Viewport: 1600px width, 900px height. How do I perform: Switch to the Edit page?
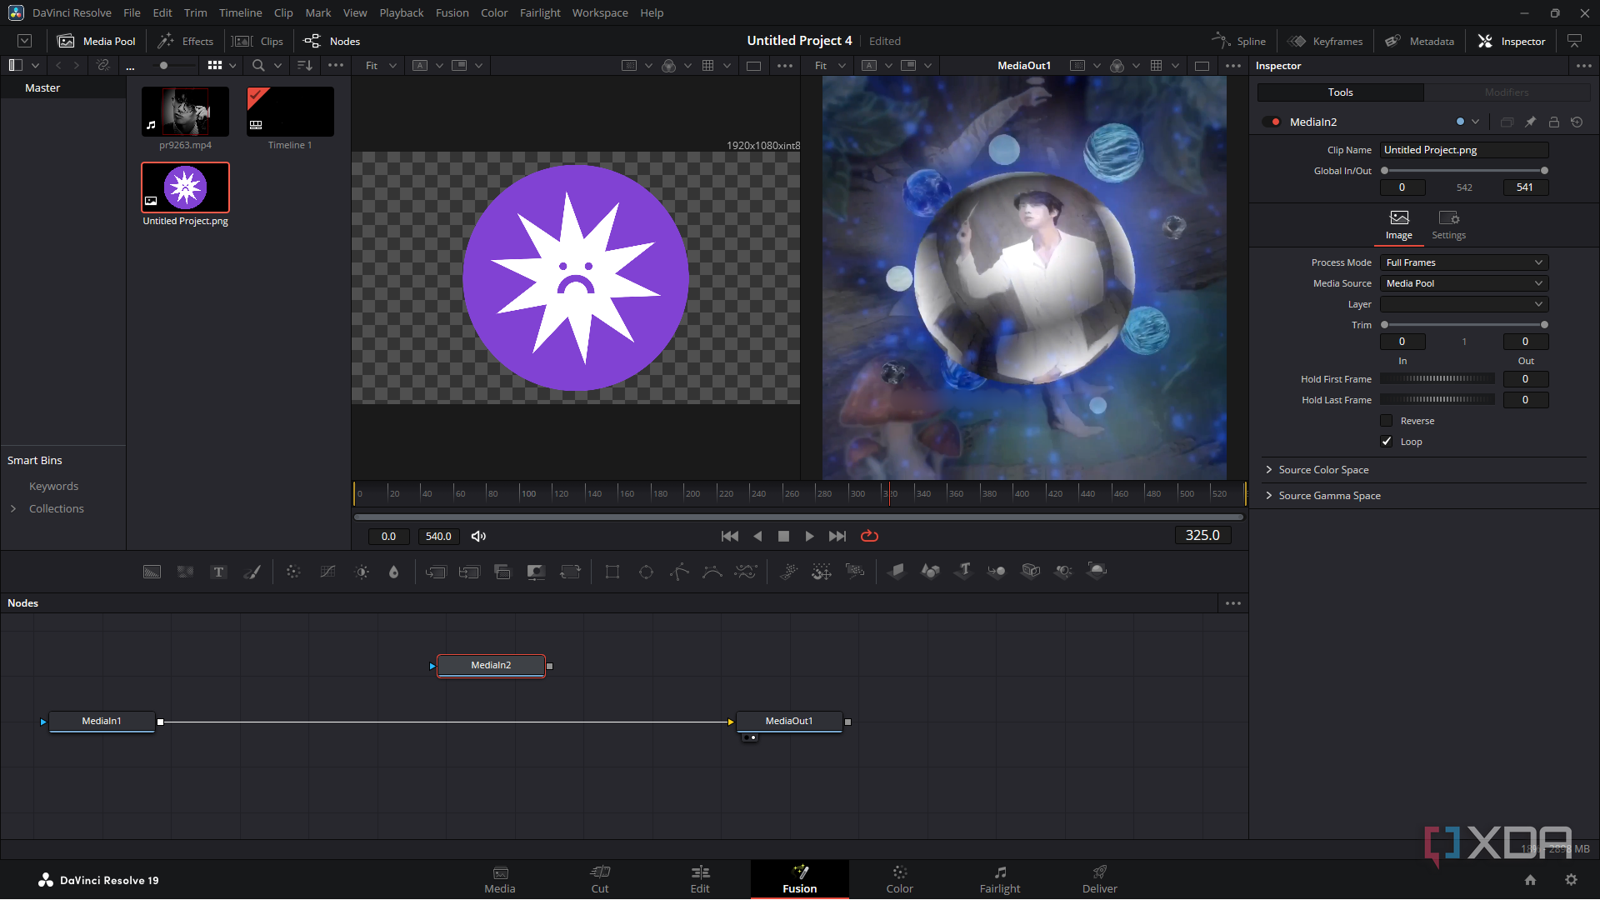(700, 880)
